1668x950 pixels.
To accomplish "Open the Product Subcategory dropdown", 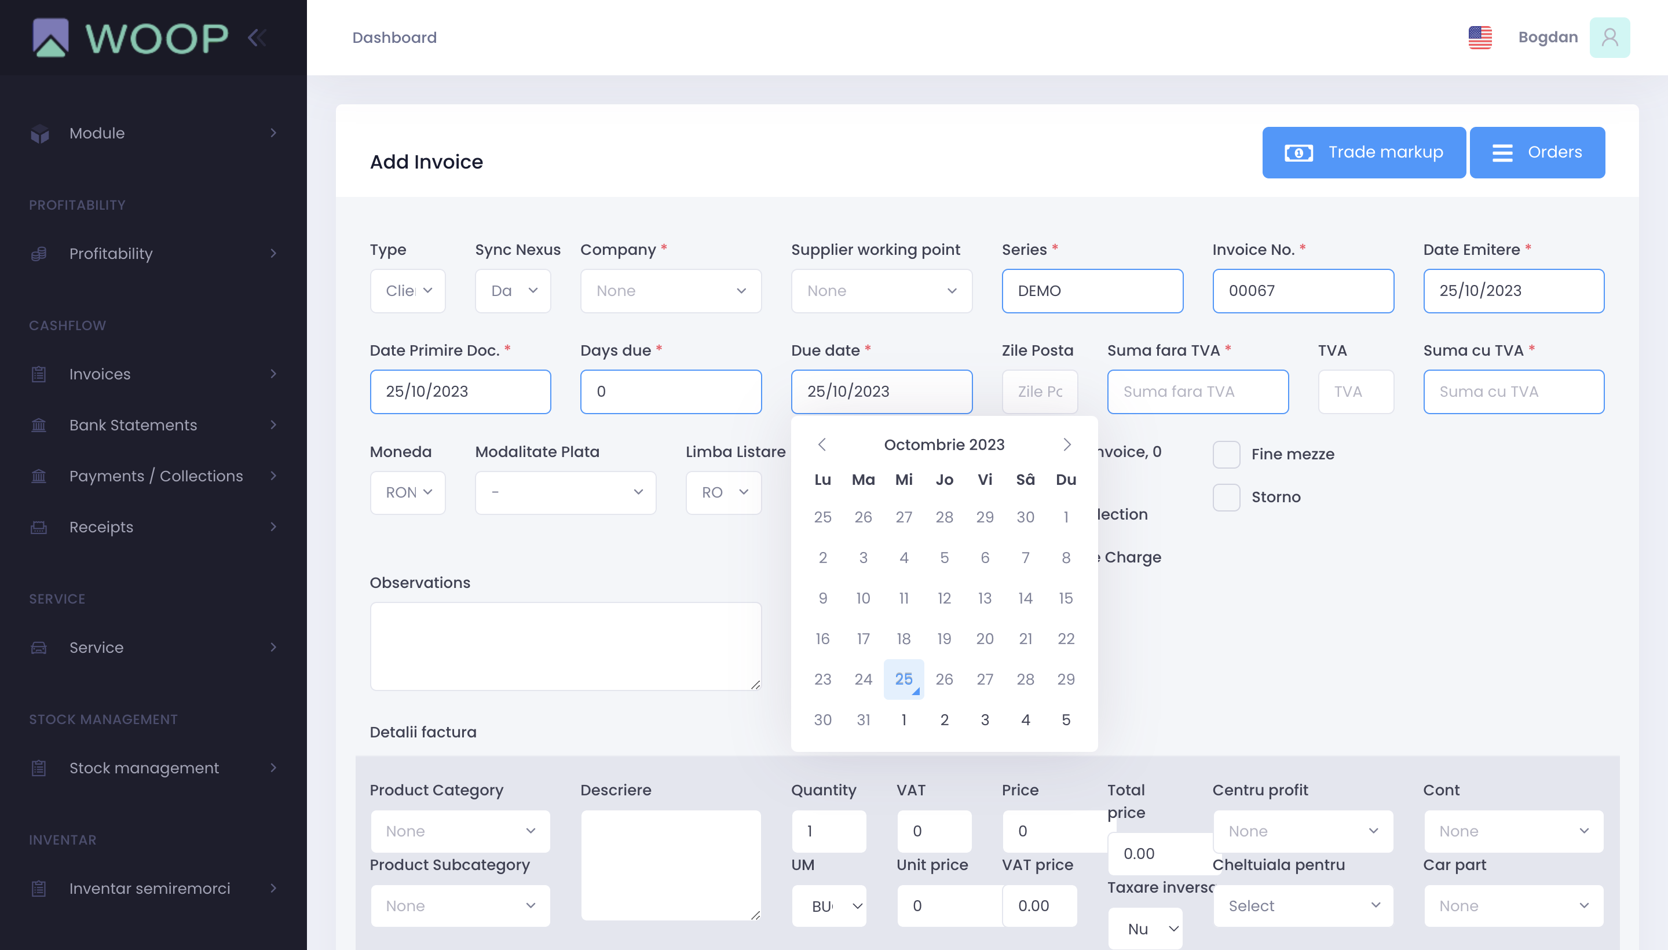I will pyautogui.click(x=460, y=905).
